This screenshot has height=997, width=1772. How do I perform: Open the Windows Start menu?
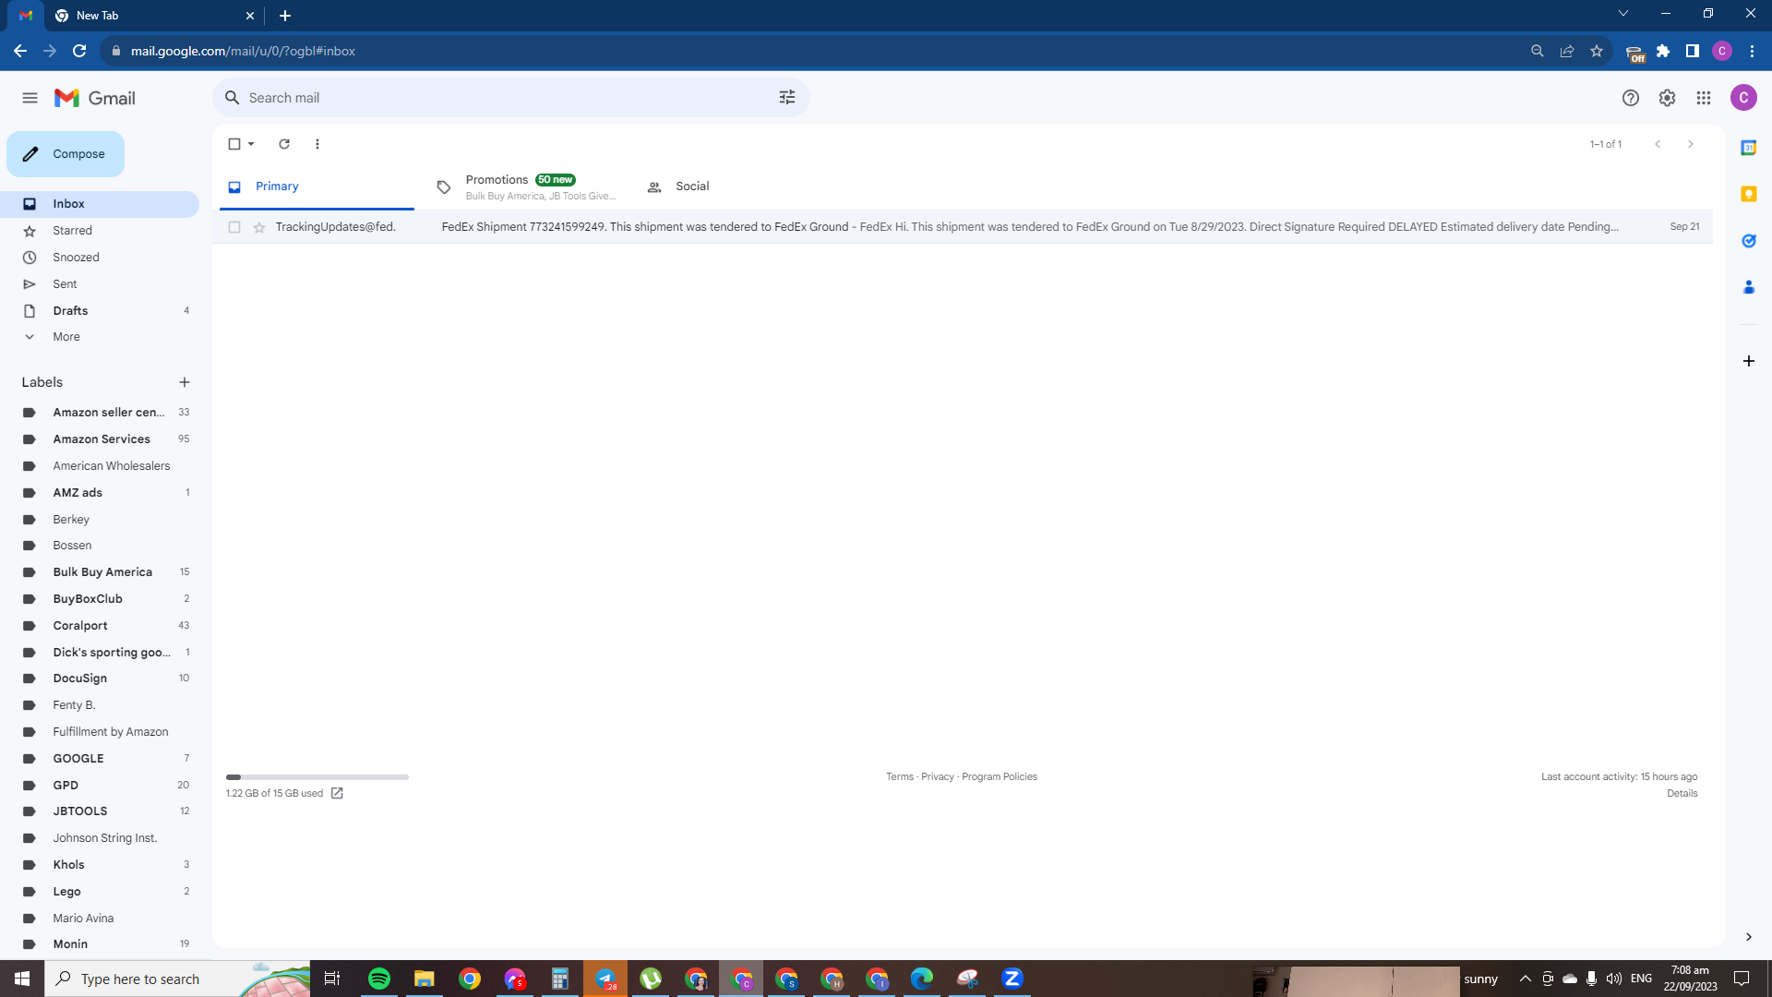click(x=22, y=979)
